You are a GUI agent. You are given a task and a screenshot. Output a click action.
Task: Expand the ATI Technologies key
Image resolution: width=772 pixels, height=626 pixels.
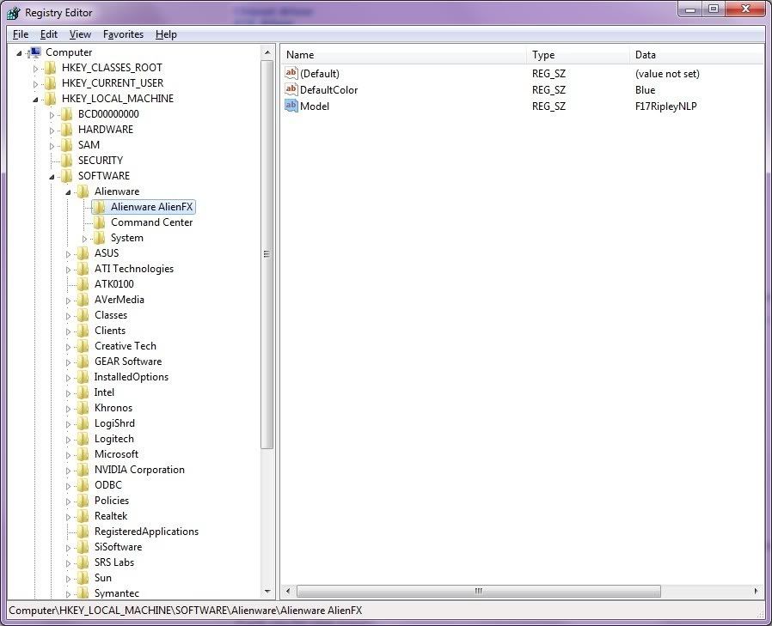point(68,270)
